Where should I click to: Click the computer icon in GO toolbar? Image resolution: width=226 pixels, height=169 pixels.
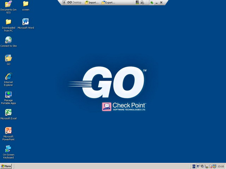pyautogui.click(x=142, y=2)
